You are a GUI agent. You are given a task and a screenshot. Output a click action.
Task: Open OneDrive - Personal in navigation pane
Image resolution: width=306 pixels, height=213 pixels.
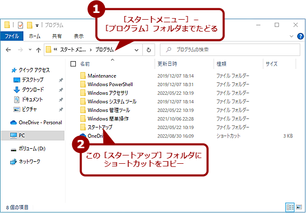coord(36,122)
